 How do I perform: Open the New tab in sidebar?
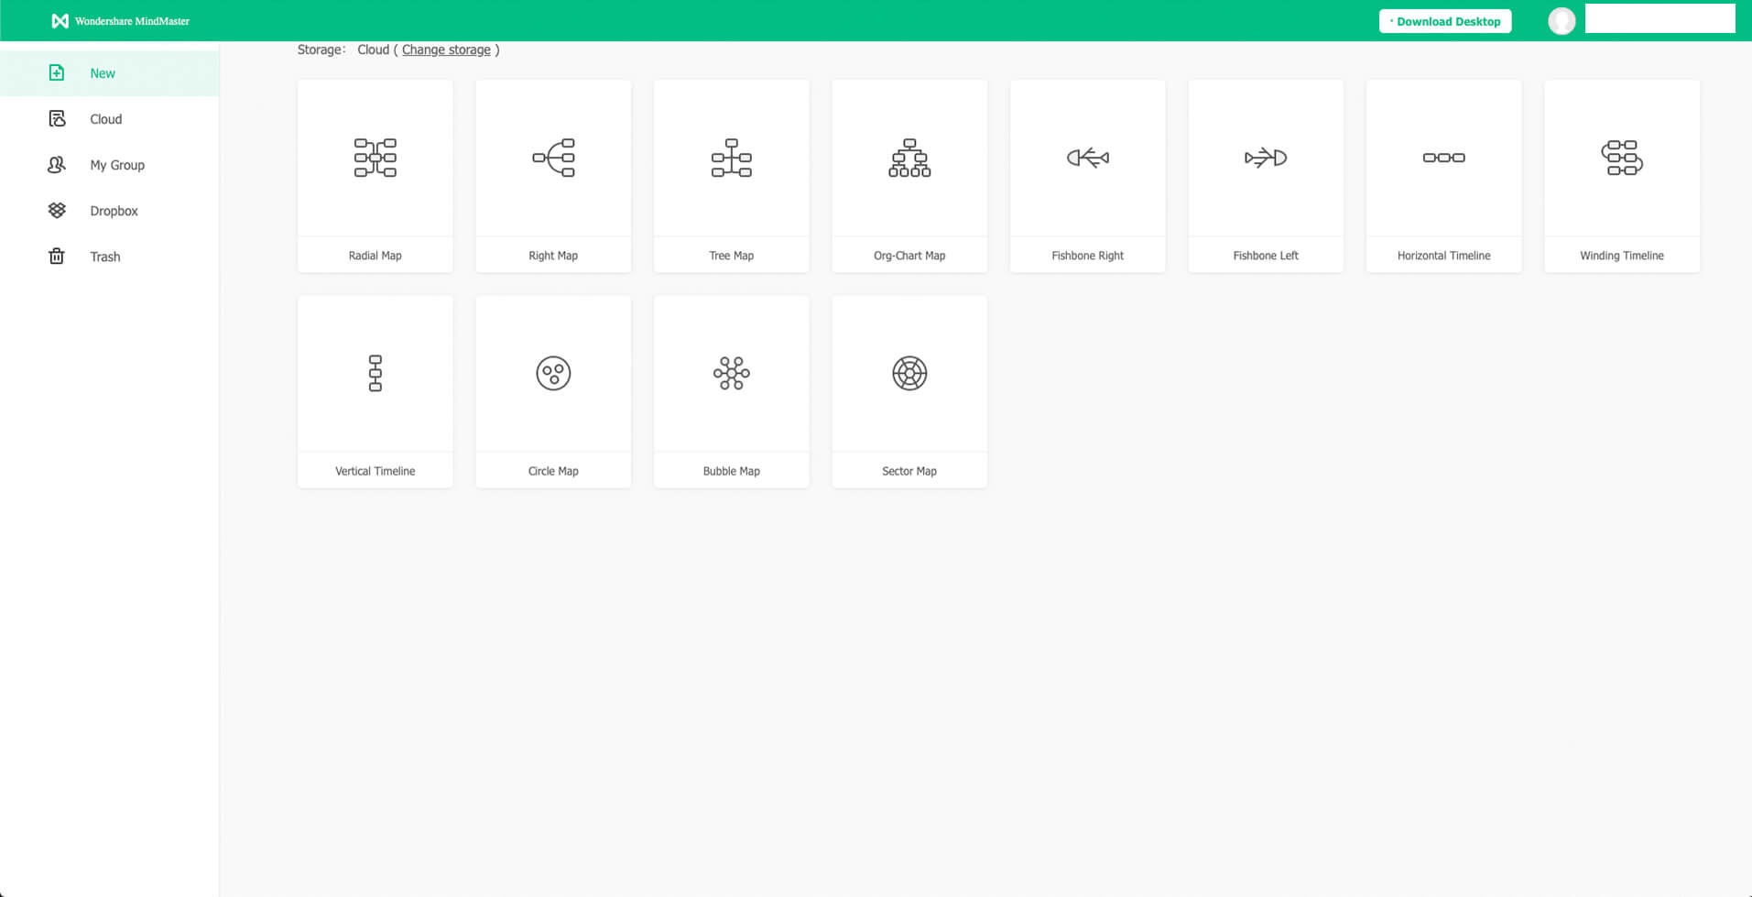[x=103, y=73]
